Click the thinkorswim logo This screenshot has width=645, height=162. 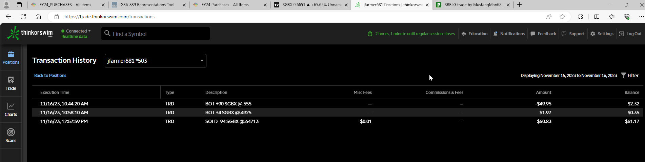30,33
